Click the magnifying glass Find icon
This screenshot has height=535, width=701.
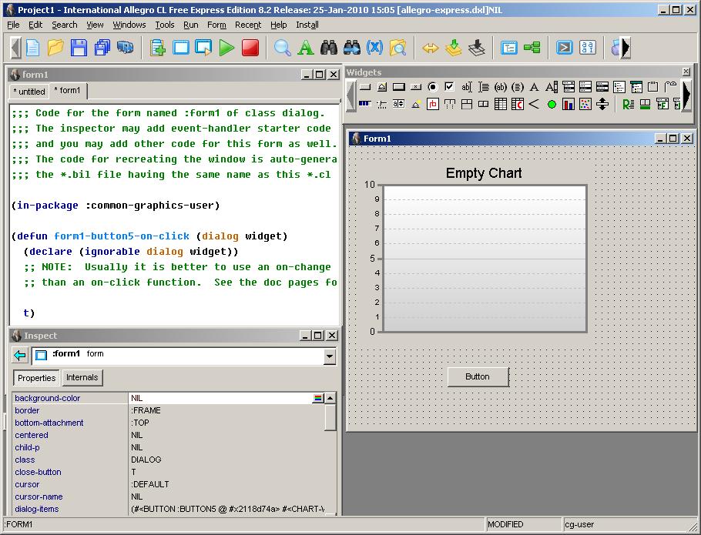tap(283, 48)
